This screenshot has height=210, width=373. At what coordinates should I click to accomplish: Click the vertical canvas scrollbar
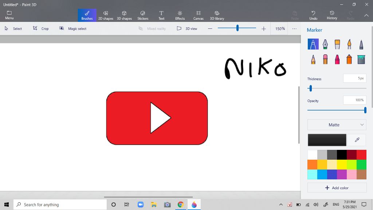pos(299,115)
